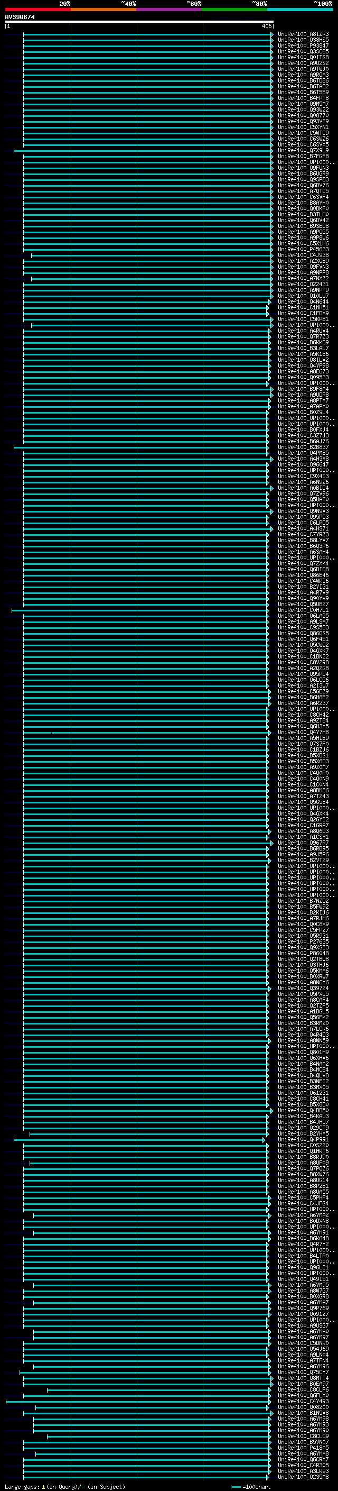Select the UniRef100_B6T5B9 label
This screenshot has width=338, height=1491.
coord(303,92)
